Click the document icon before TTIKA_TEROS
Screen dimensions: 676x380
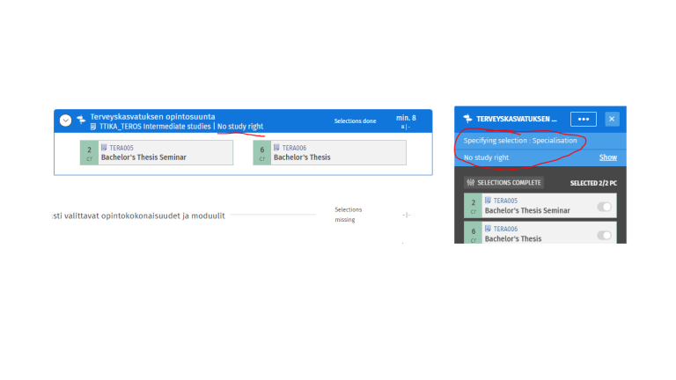[x=93, y=127]
